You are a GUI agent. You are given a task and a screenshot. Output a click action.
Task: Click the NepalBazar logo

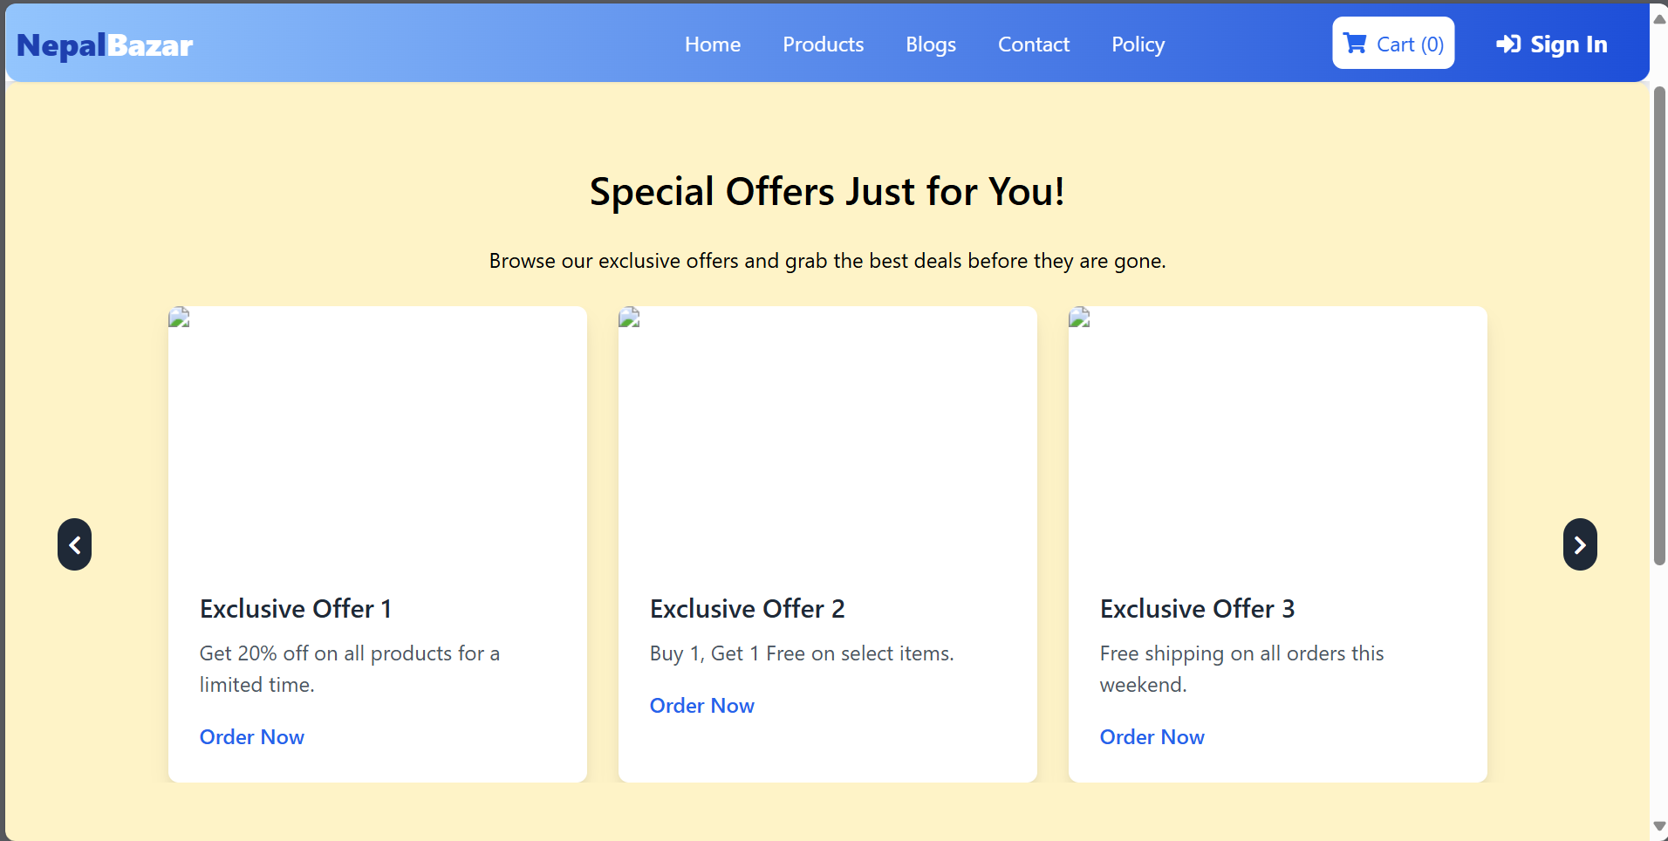coord(105,45)
